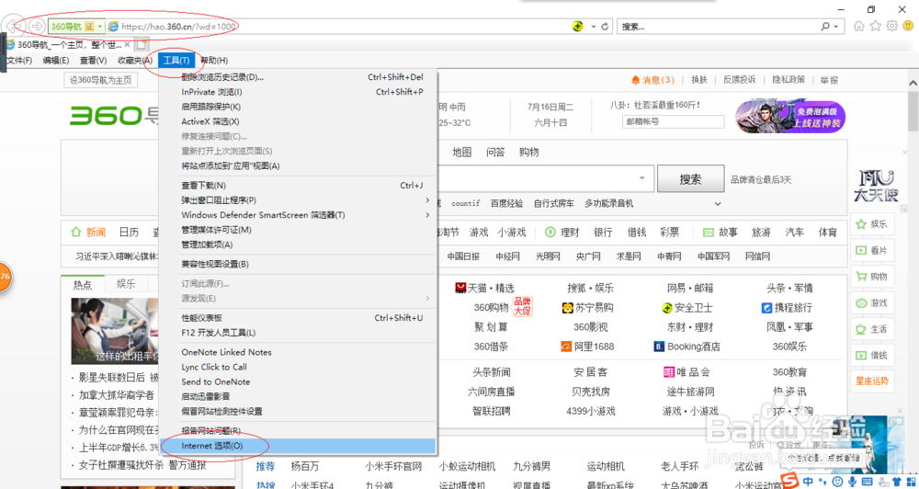Click the game advertisement banner 上线送神装
This screenshot has height=489, width=919.
click(x=791, y=115)
